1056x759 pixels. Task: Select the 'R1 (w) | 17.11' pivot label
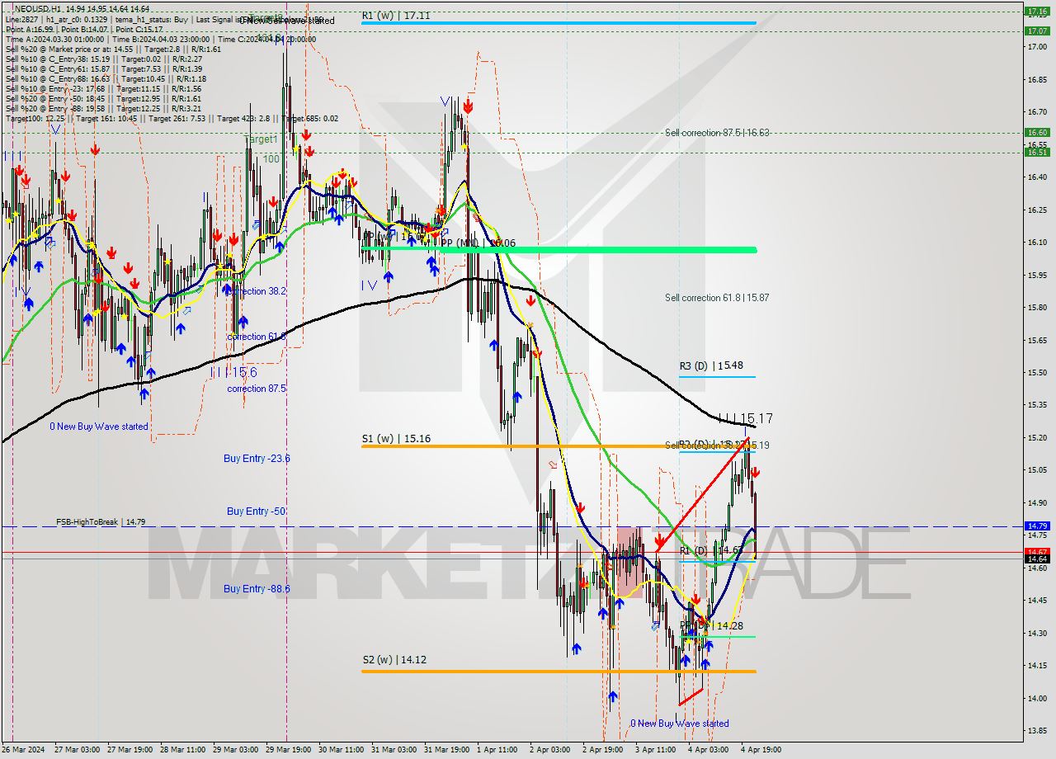click(x=396, y=16)
